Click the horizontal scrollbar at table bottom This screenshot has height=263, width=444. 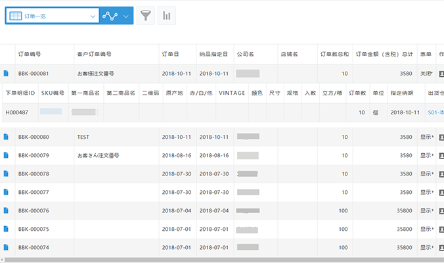[x=224, y=260]
